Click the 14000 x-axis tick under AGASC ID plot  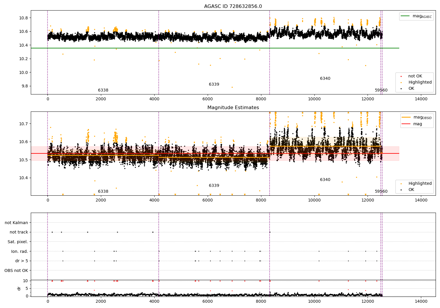pyautogui.click(x=421, y=99)
